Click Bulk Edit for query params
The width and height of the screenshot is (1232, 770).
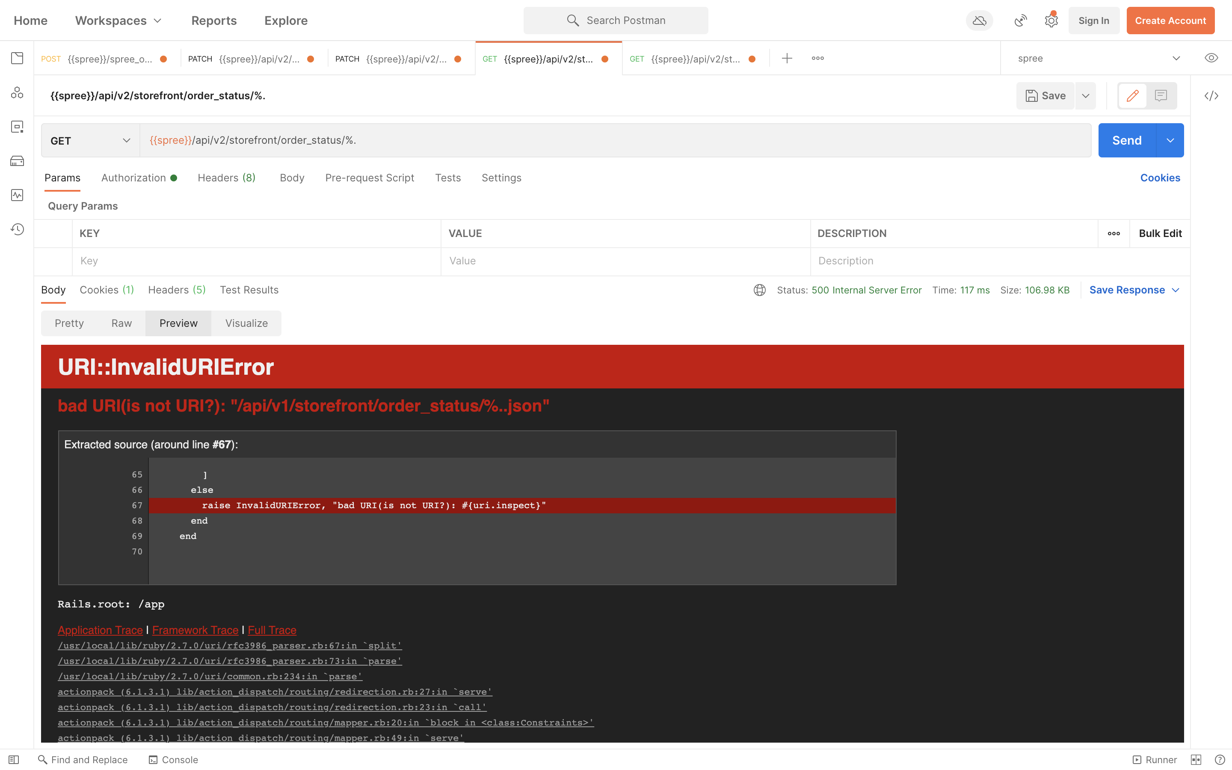[1160, 233]
